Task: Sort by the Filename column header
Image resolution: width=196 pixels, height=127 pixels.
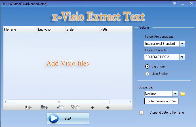Action: 20,29
